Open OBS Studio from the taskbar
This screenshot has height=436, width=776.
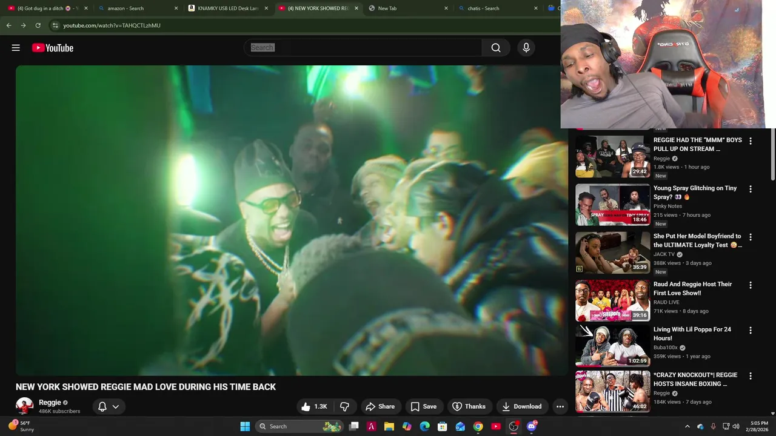tap(513, 426)
